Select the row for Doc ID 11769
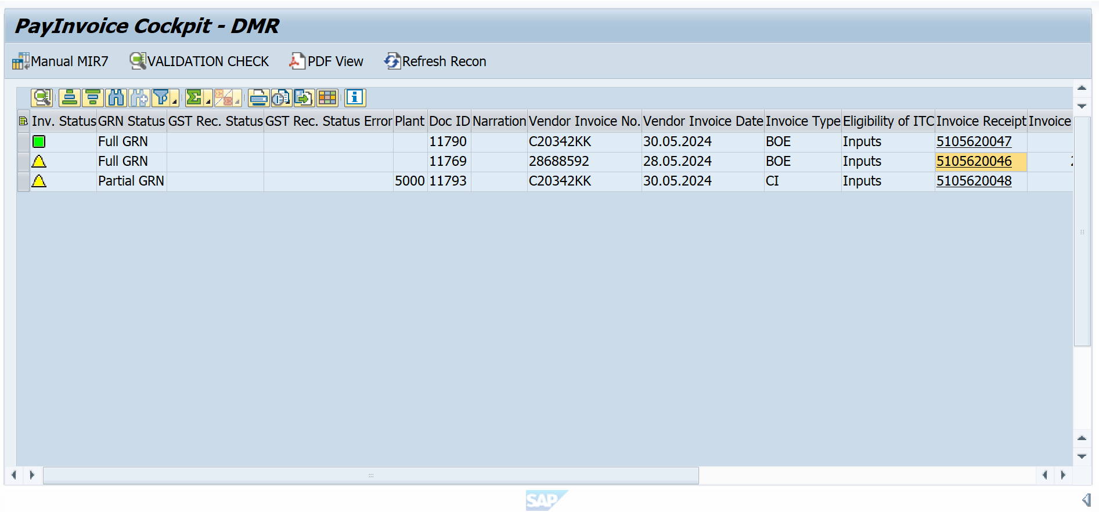The height and width of the screenshot is (512, 1099). (x=23, y=161)
